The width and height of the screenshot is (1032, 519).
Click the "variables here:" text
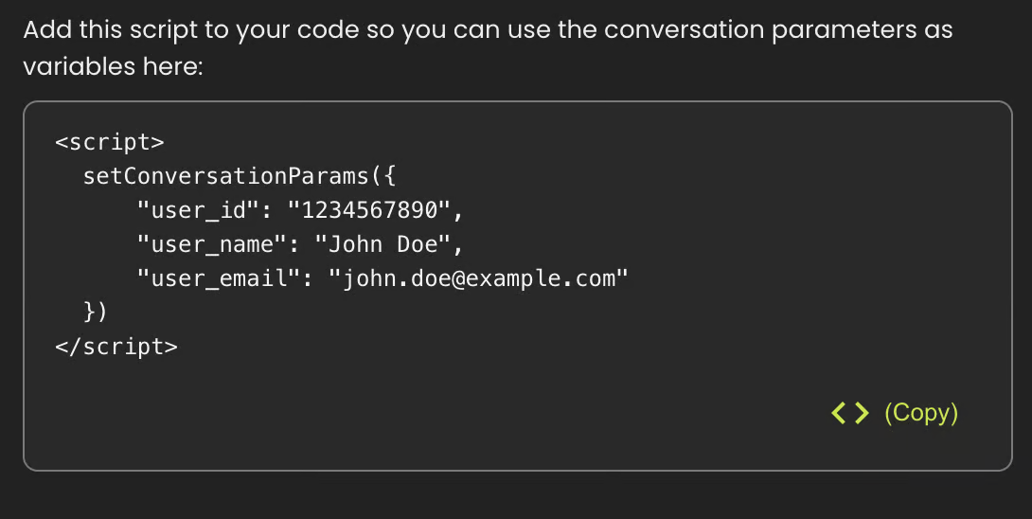point(114,68)
